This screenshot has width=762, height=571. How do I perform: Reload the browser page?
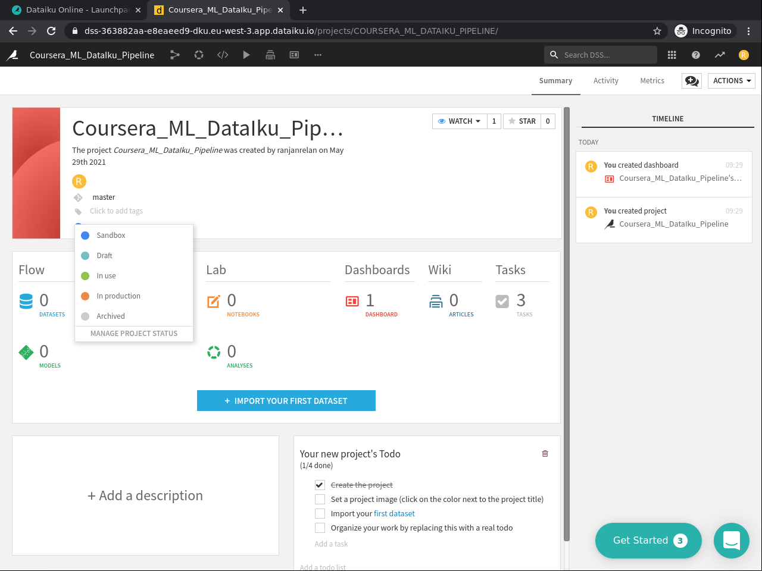click(x=51, y=31)
